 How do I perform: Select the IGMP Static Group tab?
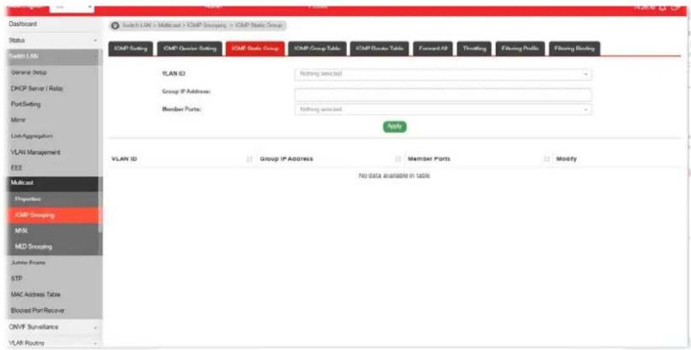click(x=255, y=49)
